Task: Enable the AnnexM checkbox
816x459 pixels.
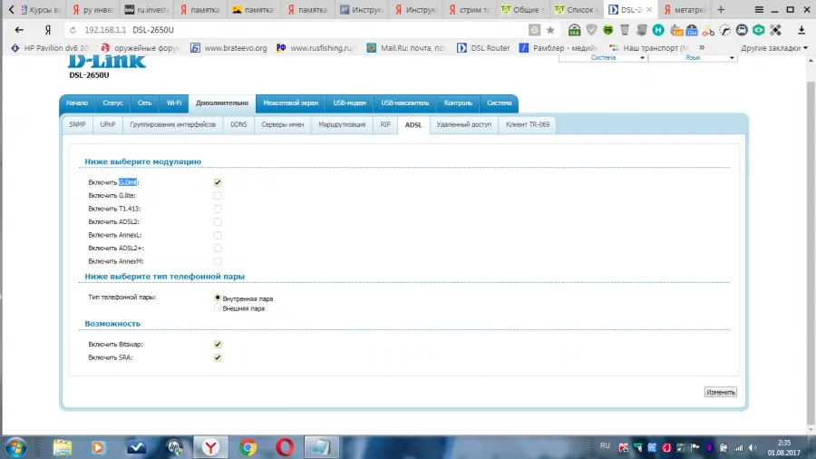Action: point(218,261)
